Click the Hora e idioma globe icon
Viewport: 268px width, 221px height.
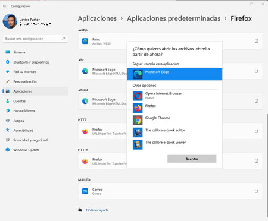click(x=8, y=110)
